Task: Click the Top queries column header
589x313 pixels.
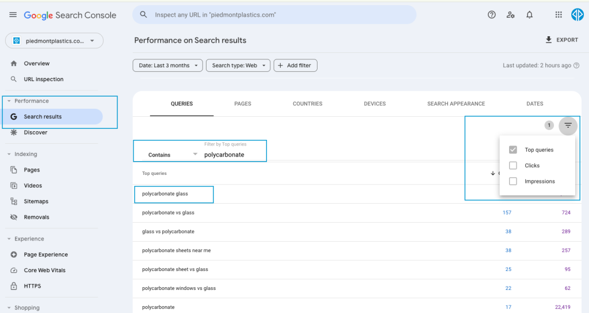Action: [154, 173]
